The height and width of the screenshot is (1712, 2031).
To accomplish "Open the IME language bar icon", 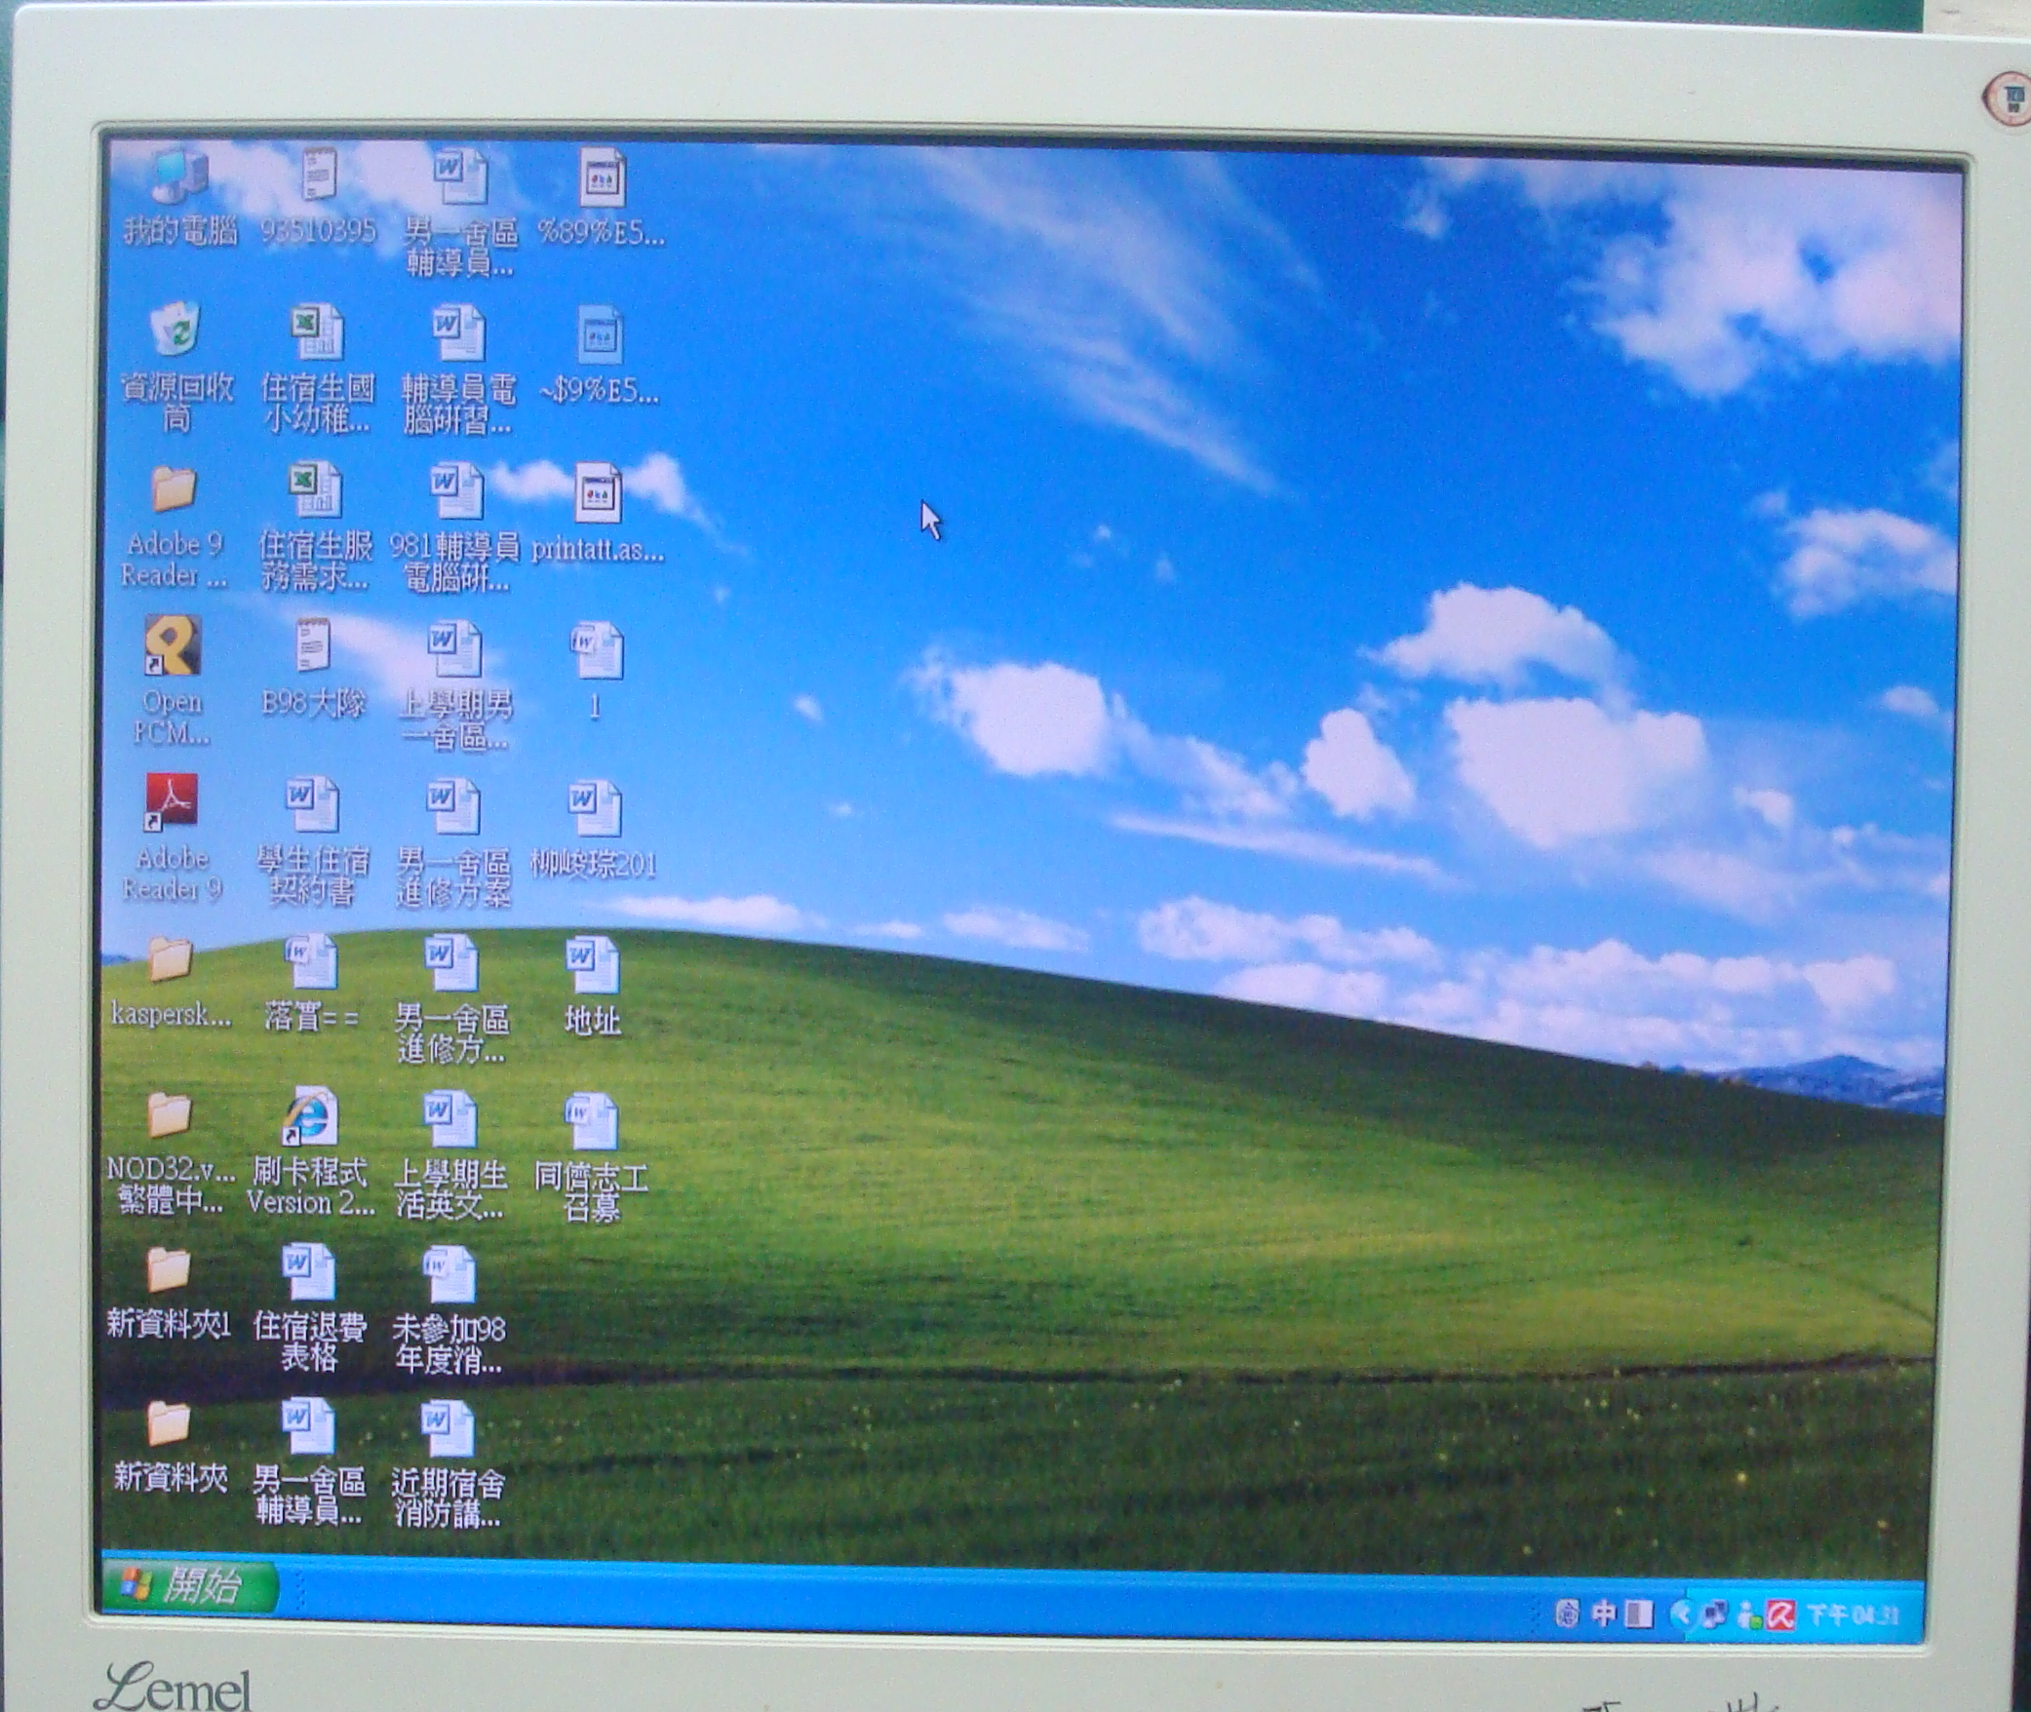I will coord(1567,1615).
